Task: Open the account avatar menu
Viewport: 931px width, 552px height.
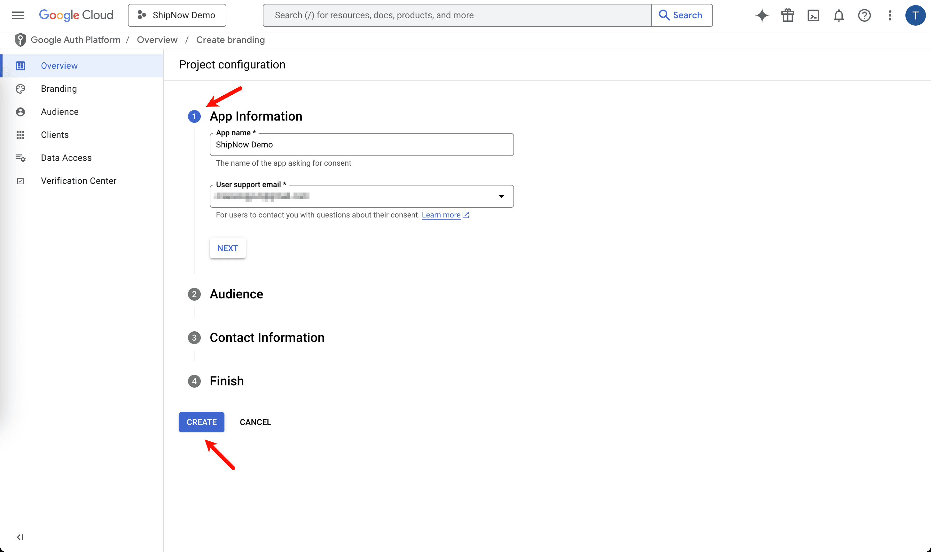Action: point(915,15)
